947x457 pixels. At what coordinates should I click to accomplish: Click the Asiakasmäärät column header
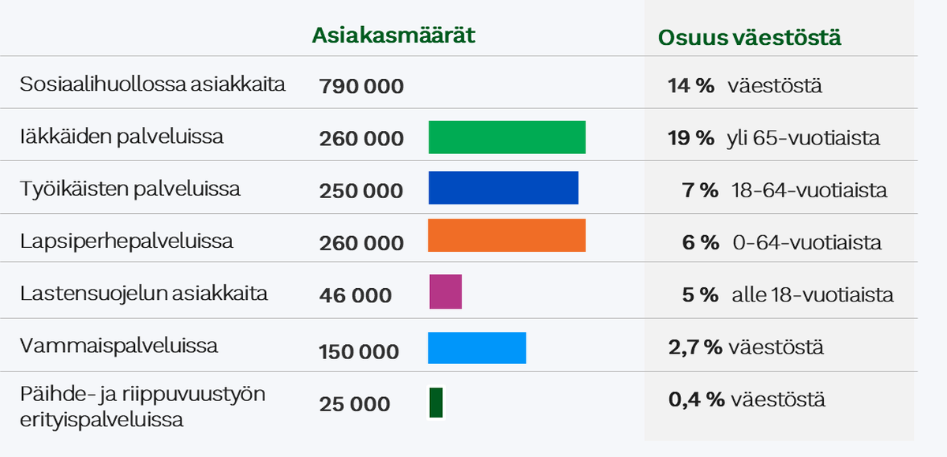click(x=393, y=36)
